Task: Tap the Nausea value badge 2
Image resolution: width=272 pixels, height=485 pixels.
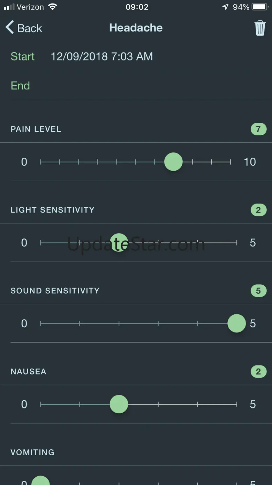Action: [258, 371]
